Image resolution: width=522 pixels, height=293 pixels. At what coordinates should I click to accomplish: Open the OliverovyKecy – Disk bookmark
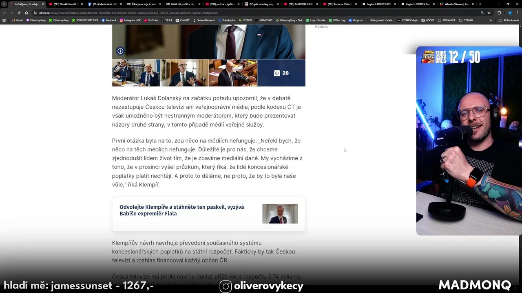pos(289,20)
